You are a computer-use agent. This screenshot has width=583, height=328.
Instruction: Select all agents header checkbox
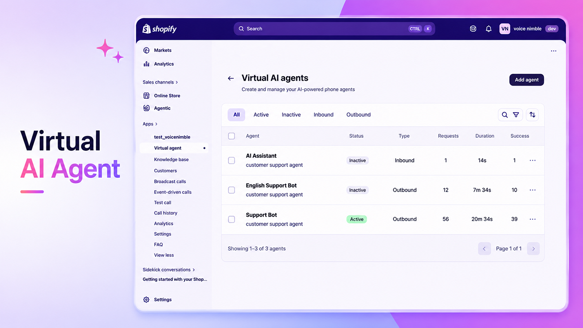[231, 136]
